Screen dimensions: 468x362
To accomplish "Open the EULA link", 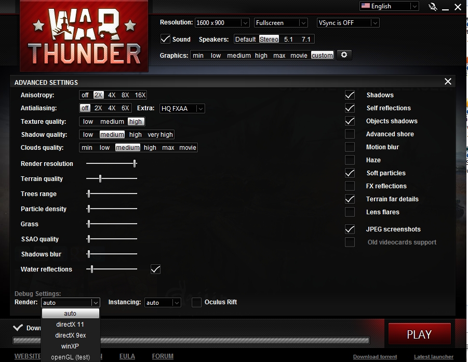I will pos(127,356).
